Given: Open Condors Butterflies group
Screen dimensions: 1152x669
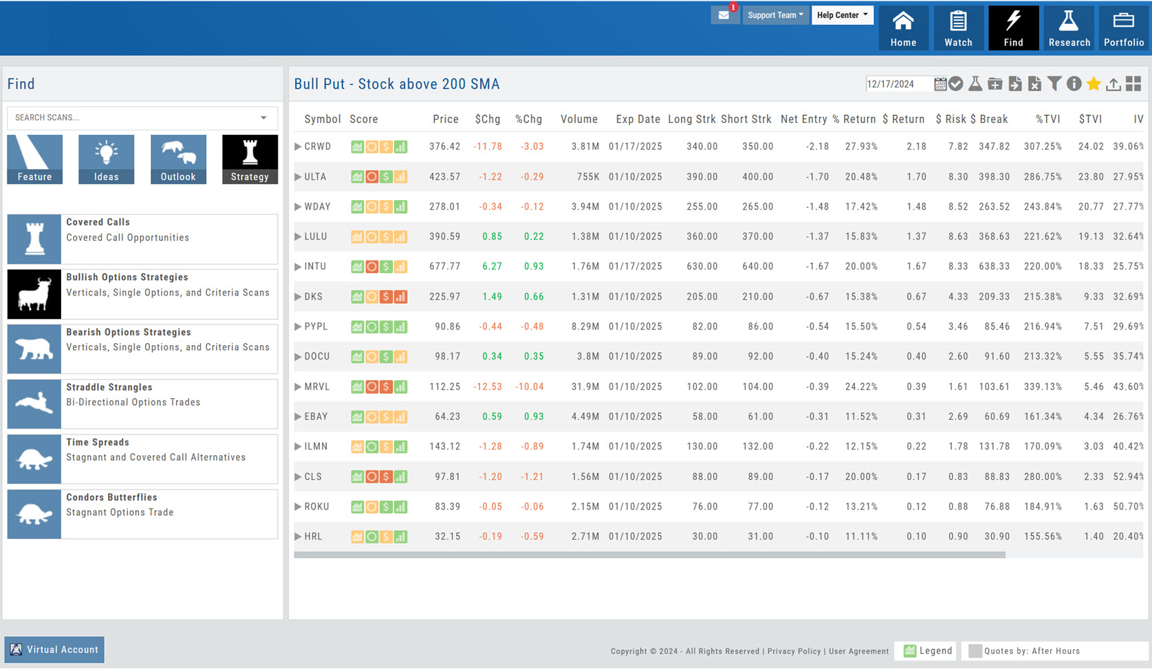Looking at the screenshot, I should tap(142, 514).
